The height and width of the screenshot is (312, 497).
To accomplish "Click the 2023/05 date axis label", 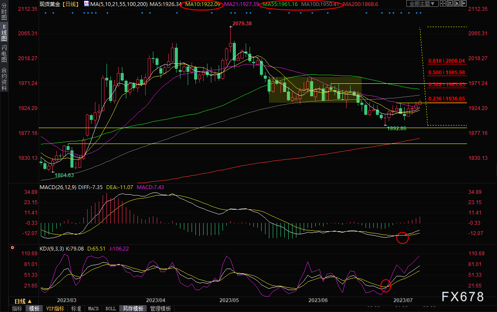I will coord(229,300).
